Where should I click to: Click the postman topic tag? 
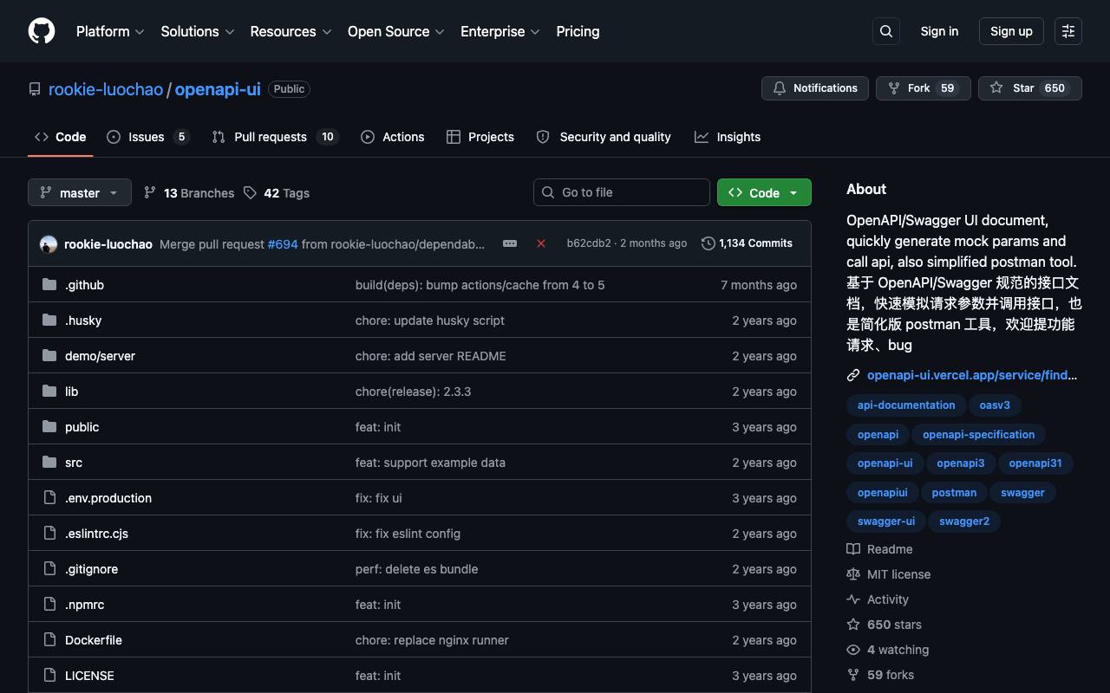pos(954,493)
